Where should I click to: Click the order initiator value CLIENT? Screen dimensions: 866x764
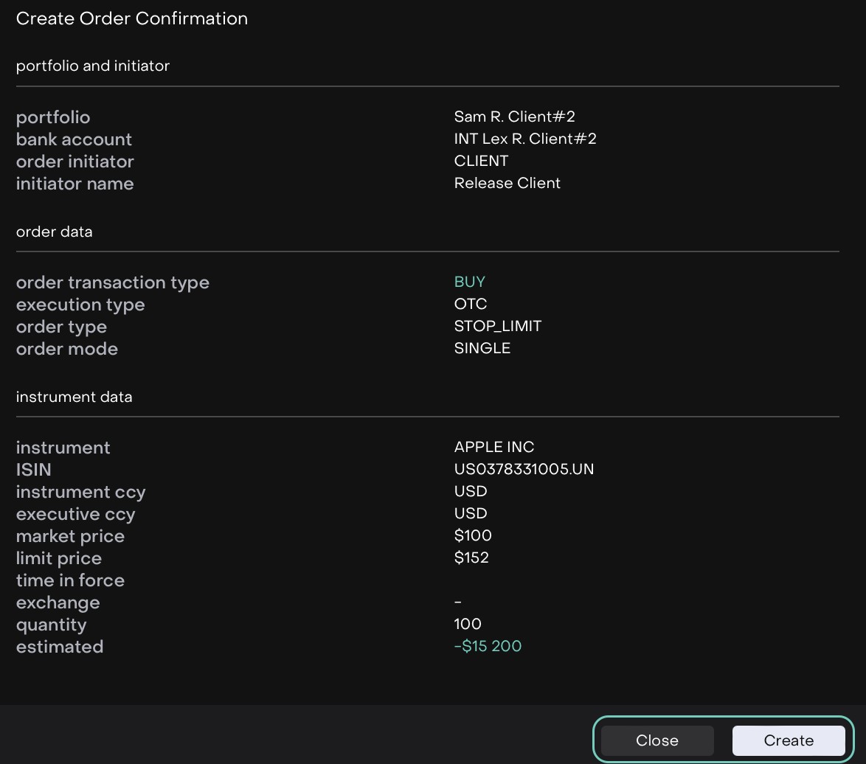click(x=481, y=161)
